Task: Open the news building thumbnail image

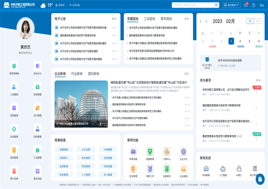Action: [x=81, y=104]
